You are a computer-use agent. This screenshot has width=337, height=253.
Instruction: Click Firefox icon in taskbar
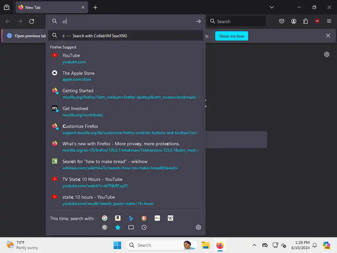click(220, 245)
